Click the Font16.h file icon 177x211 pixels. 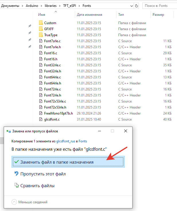point(41,59)
